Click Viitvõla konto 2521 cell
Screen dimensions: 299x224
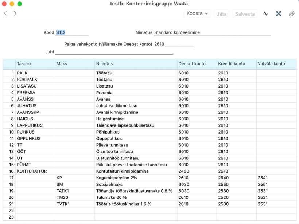tap(276, 197)
